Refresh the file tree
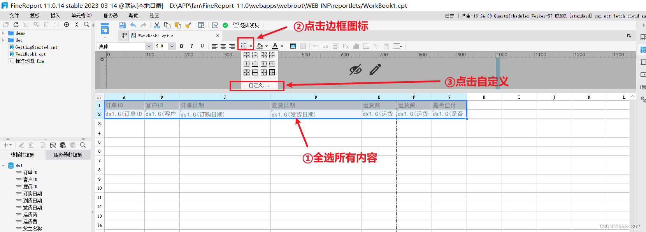The width and height of the screenshot is (646, 232). coord(16,24)
